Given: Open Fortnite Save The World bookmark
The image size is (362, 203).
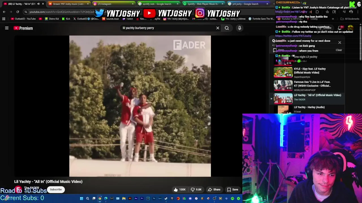Looking at the screenshot, I should point(261,19).
